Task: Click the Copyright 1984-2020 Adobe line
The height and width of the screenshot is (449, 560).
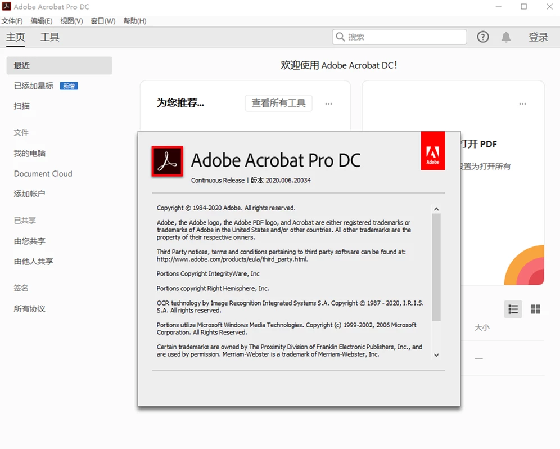Action: coord(226,208)
